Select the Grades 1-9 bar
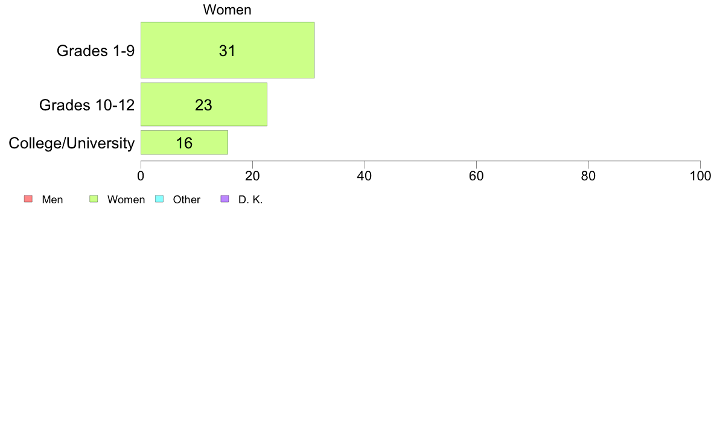Screen dimensions: 717x444 tap(228, 50)
